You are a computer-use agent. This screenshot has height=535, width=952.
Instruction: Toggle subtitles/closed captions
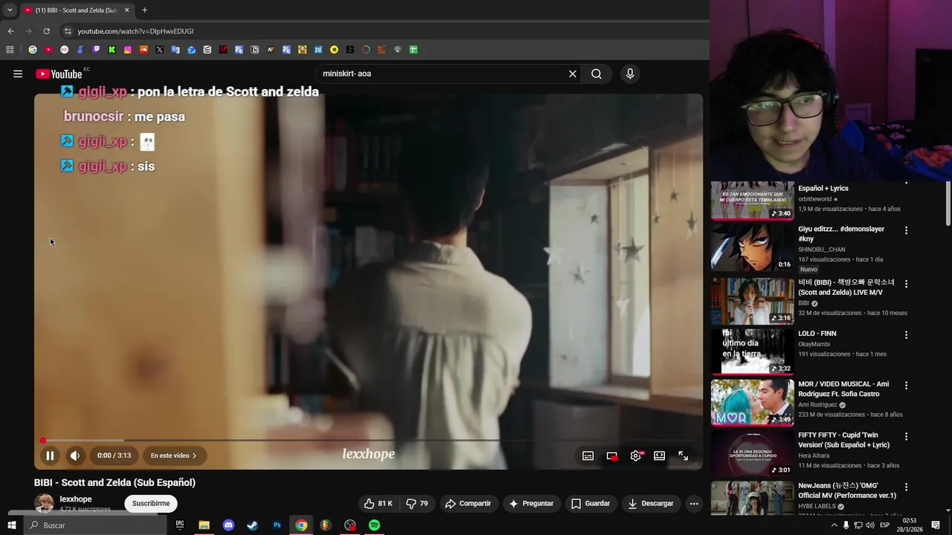[588, 456]
